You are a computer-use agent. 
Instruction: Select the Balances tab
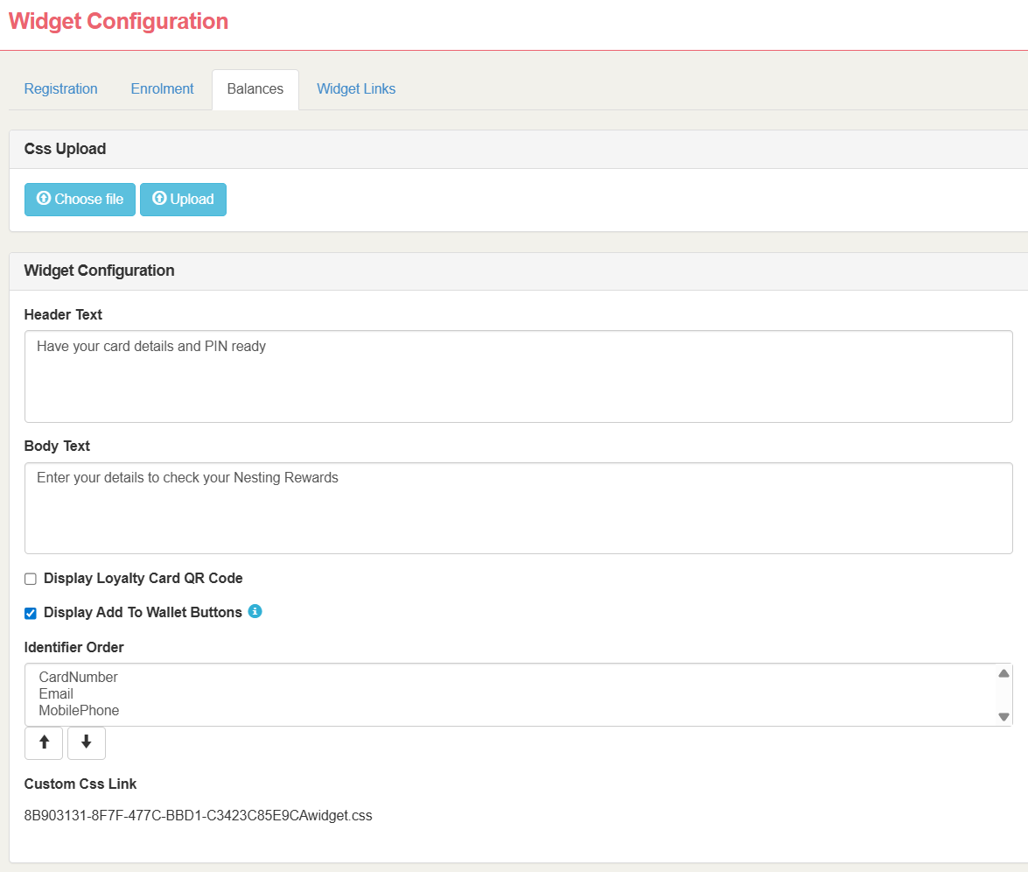(255, 89)
